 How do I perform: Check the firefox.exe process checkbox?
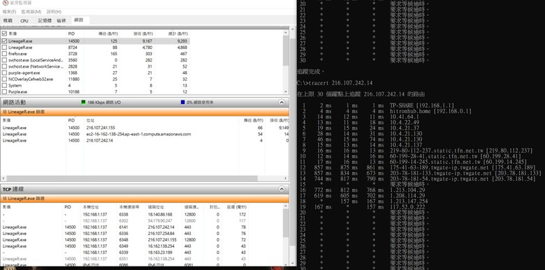4,54
